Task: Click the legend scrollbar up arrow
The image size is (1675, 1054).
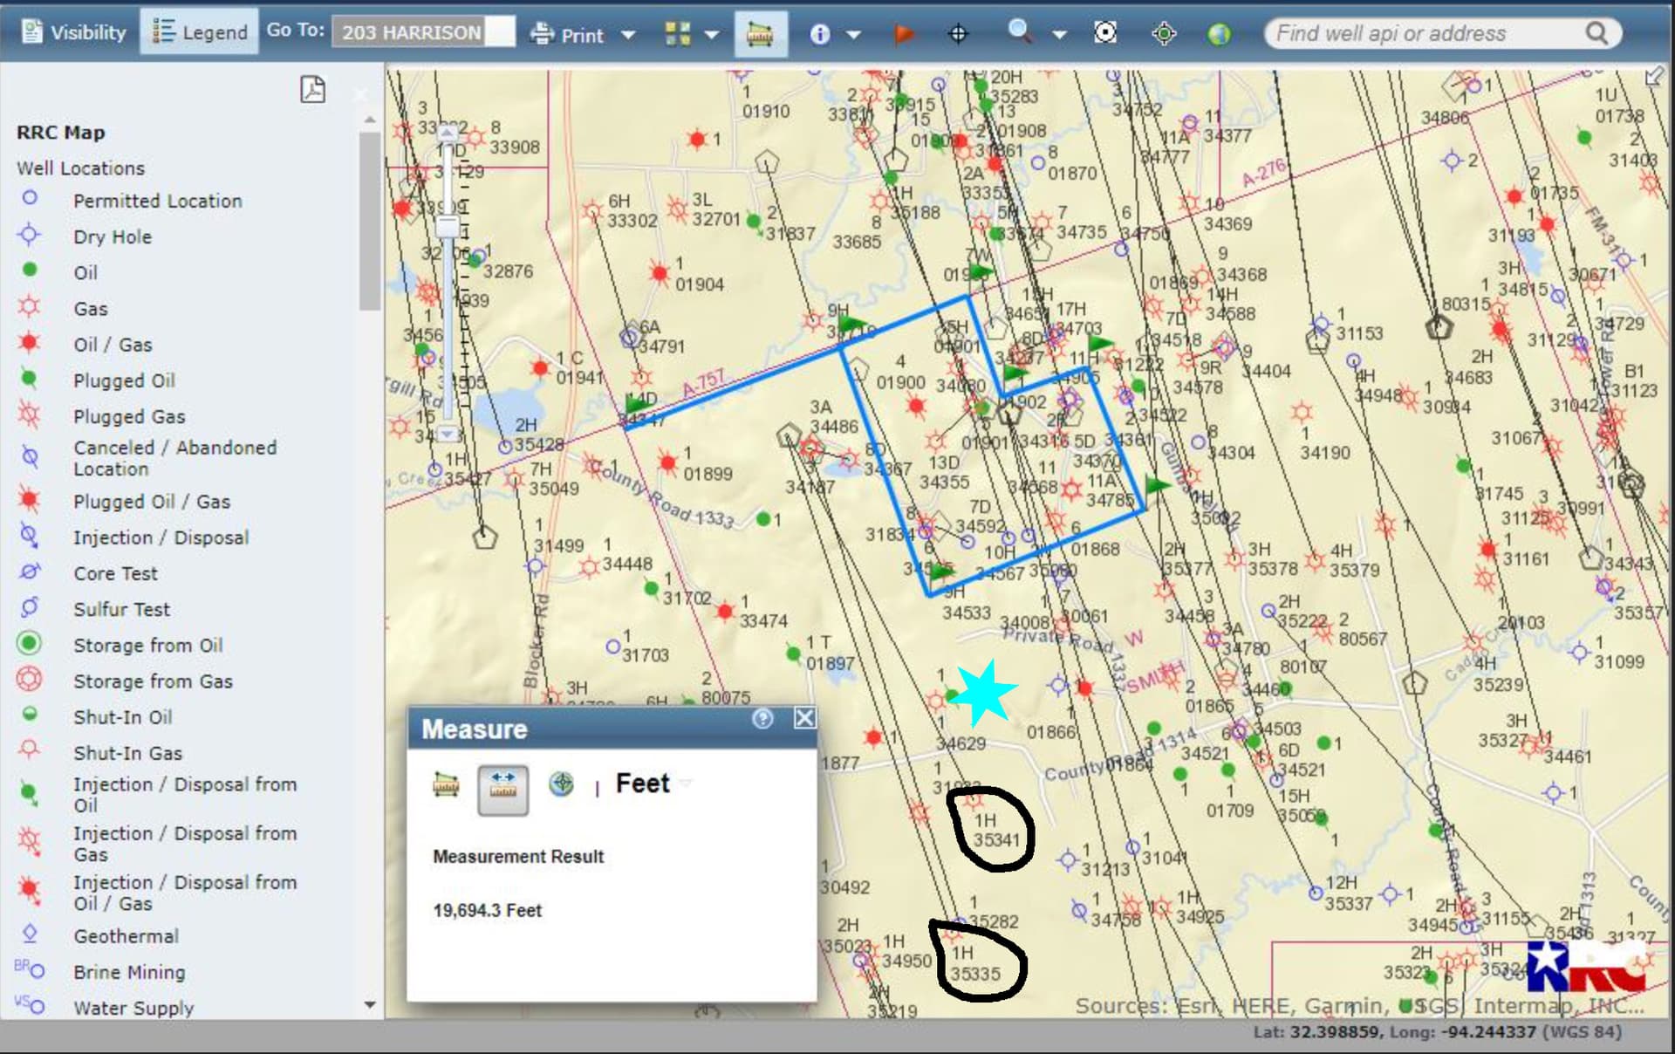Action: click(370, 119)
